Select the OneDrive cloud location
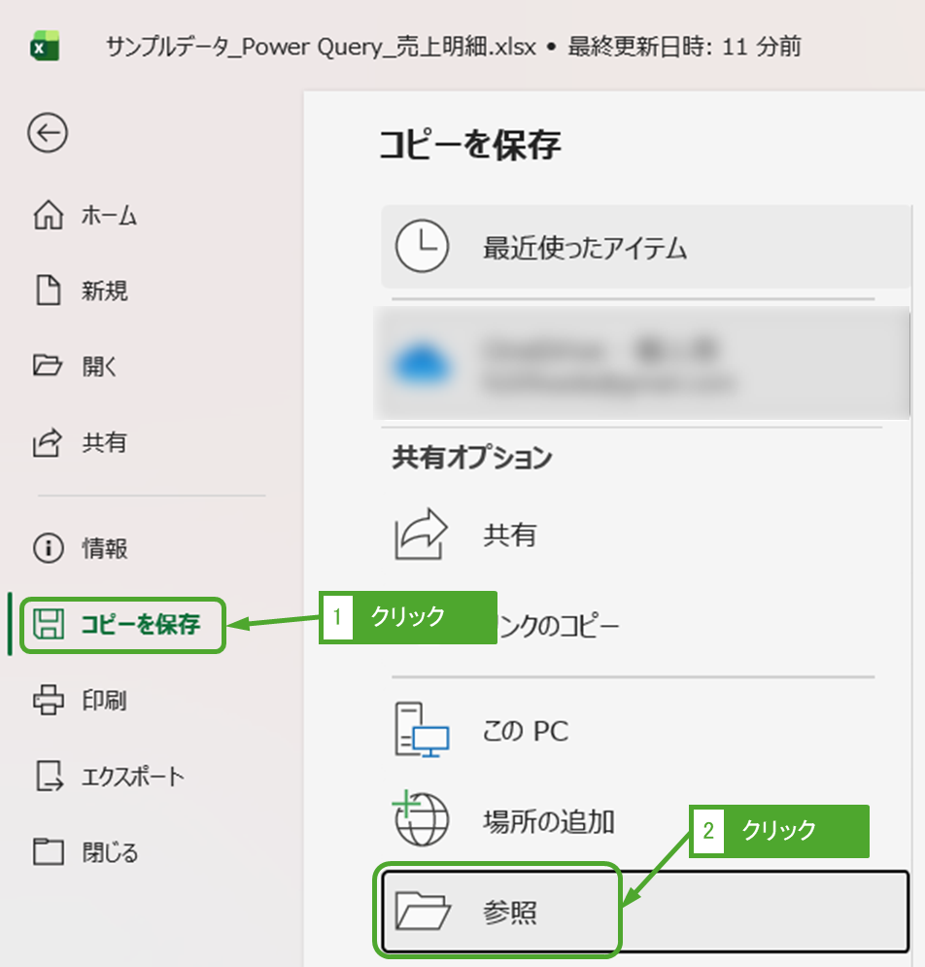Viewport: 925px width, 967px height. (641, 363)
